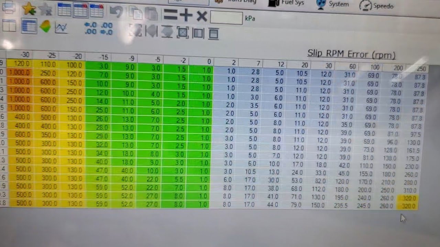This screenshot has height=247, width=440.
Task: Select the cell containing 310.0
Action: click(408, 191)
